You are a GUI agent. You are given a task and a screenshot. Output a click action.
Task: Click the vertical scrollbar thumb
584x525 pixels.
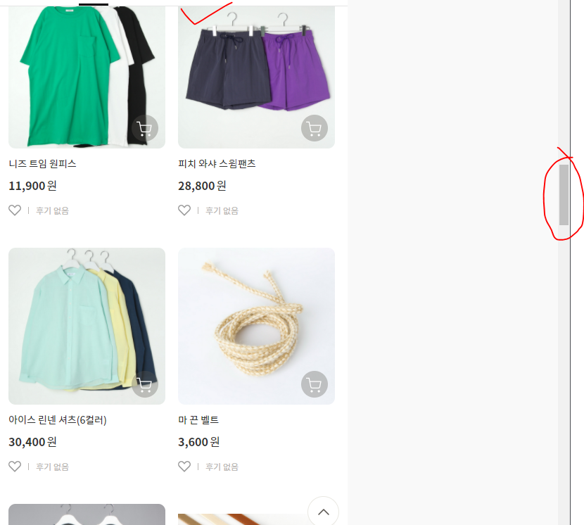coord(564,195)
